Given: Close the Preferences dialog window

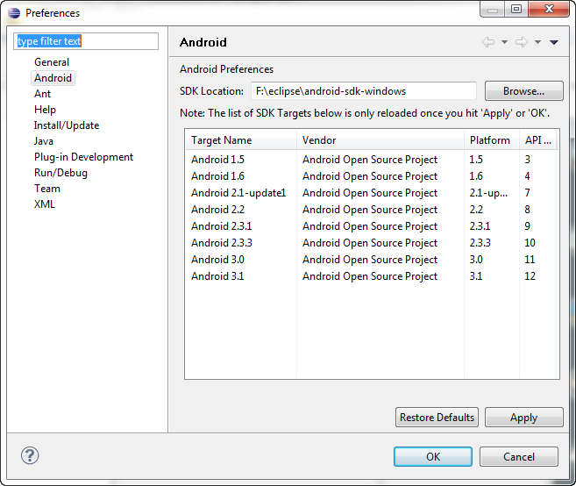Looking at the screenshot, I should tap(549, 9).
